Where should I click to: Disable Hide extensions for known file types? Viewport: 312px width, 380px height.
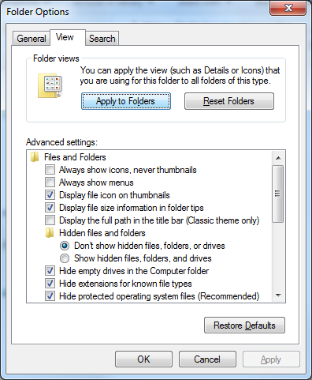(50, 284)
